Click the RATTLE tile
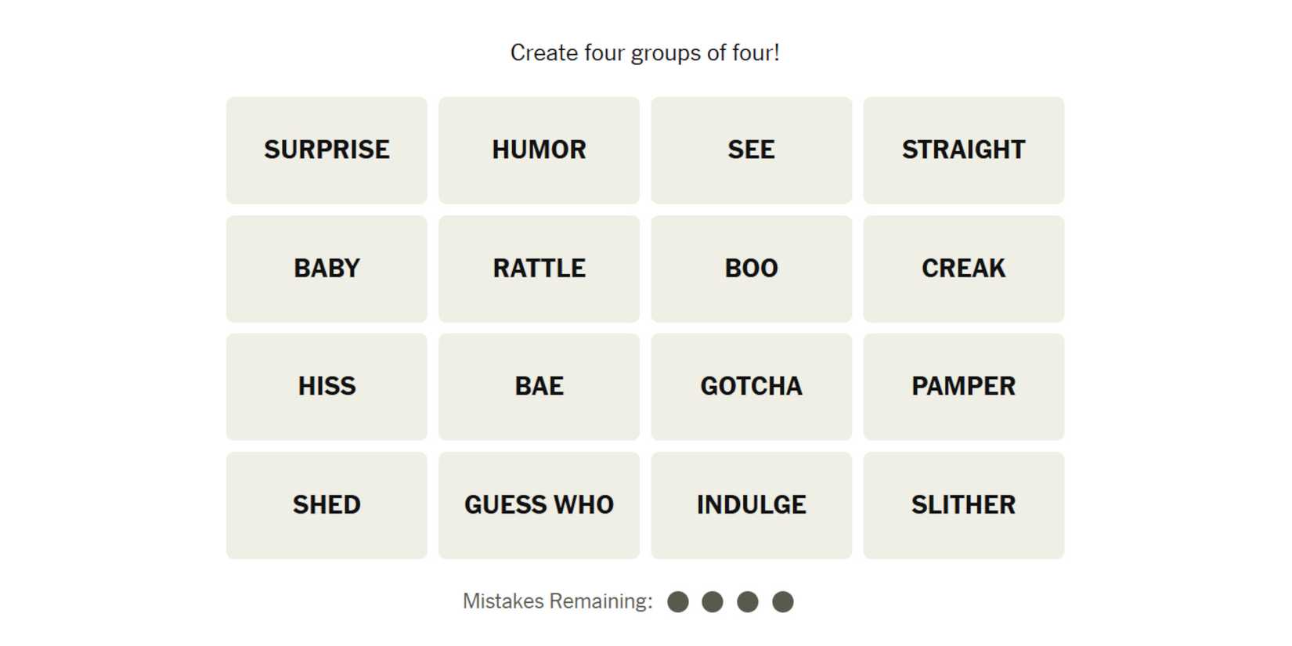 (x=539, y=269)
